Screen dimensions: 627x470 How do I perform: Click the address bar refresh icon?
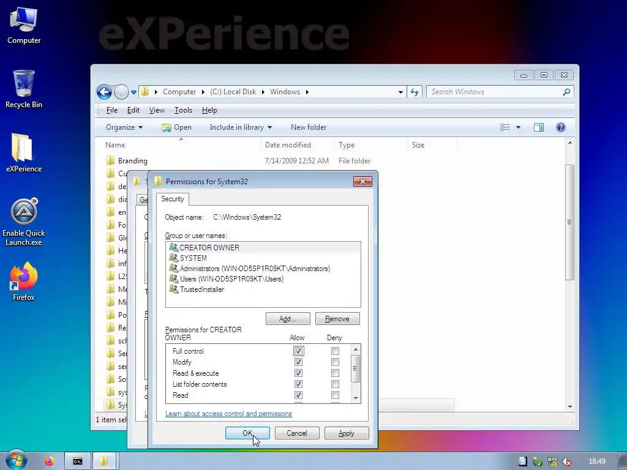point(415,92)
